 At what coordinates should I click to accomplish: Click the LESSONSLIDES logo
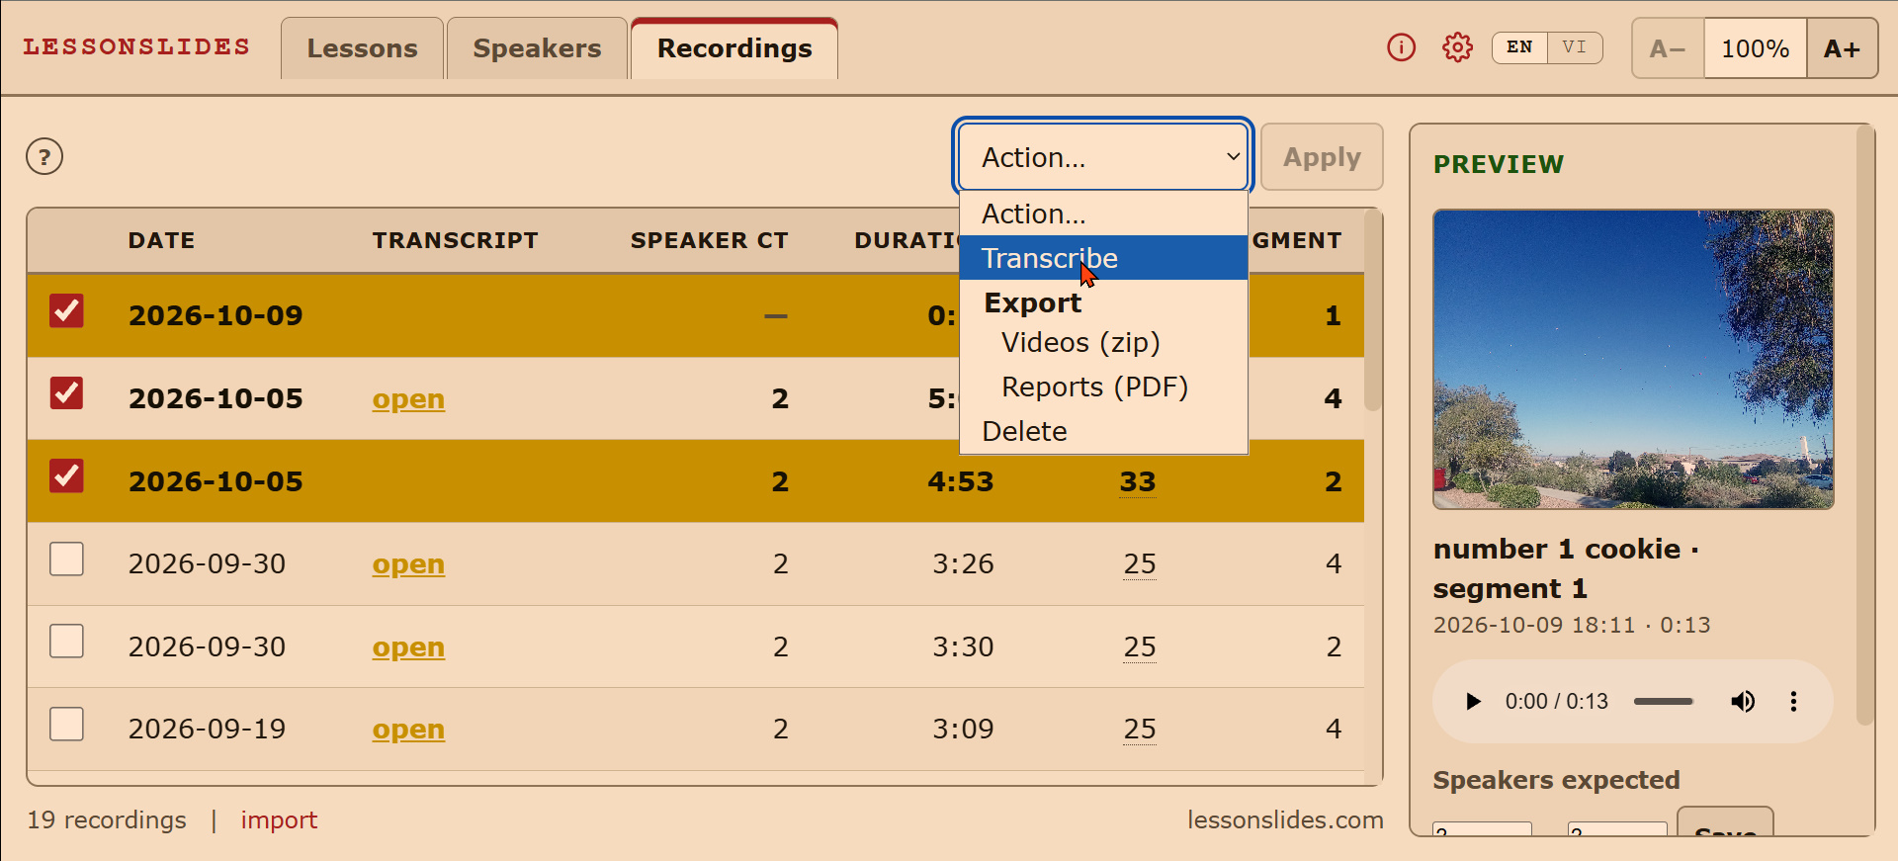pyautogui.click(x=136, y=46)
